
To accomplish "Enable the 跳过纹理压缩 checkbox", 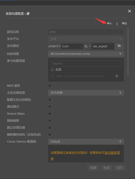I will pos(50,127).
